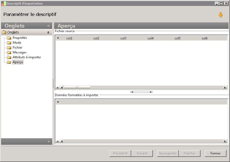Click the Mode folder icon
230x162 pixels.
point(9,43)
